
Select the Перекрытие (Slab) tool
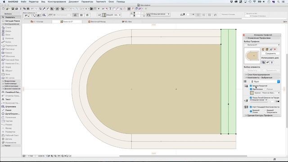pos(11,45)
